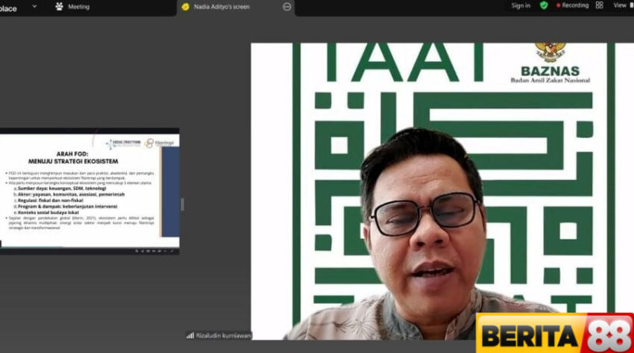Click the slide title ARAH FGD text

click(x=72, y=154)
